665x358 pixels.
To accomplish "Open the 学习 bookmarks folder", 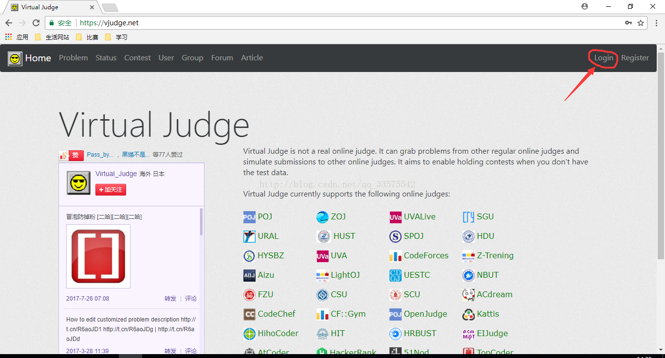I will point(116,37).
